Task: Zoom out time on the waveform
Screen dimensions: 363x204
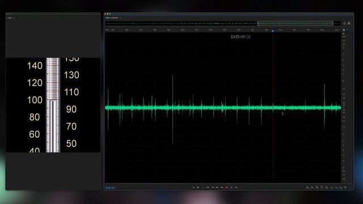Action: click(x=322, y=188)
